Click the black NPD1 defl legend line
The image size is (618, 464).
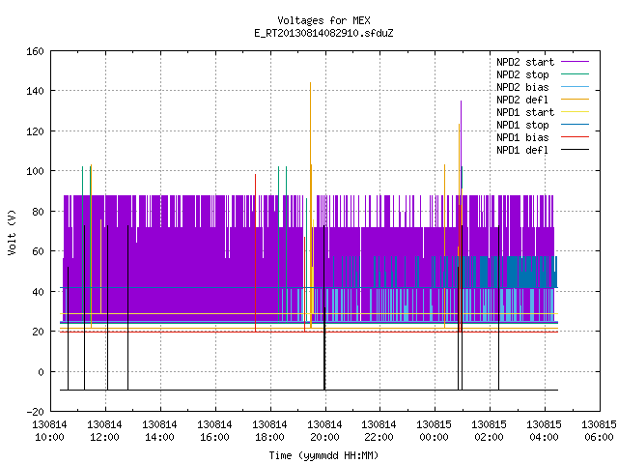[x=575, y=150]
